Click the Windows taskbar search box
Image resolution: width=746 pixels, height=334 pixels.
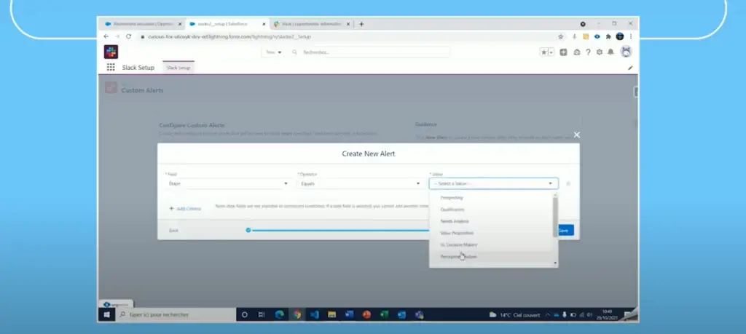pyautogui.click(x=176, y=314)
